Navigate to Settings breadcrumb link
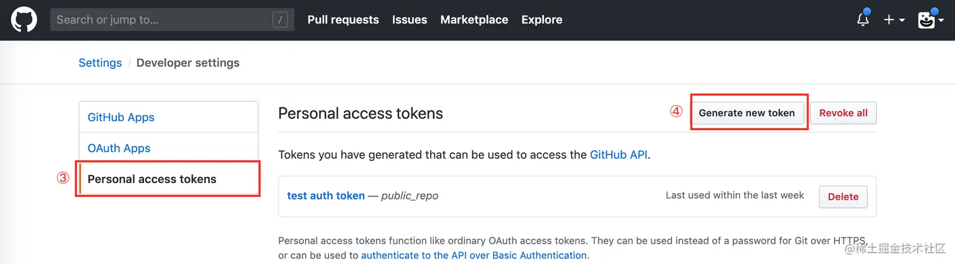 click(100, 63)
